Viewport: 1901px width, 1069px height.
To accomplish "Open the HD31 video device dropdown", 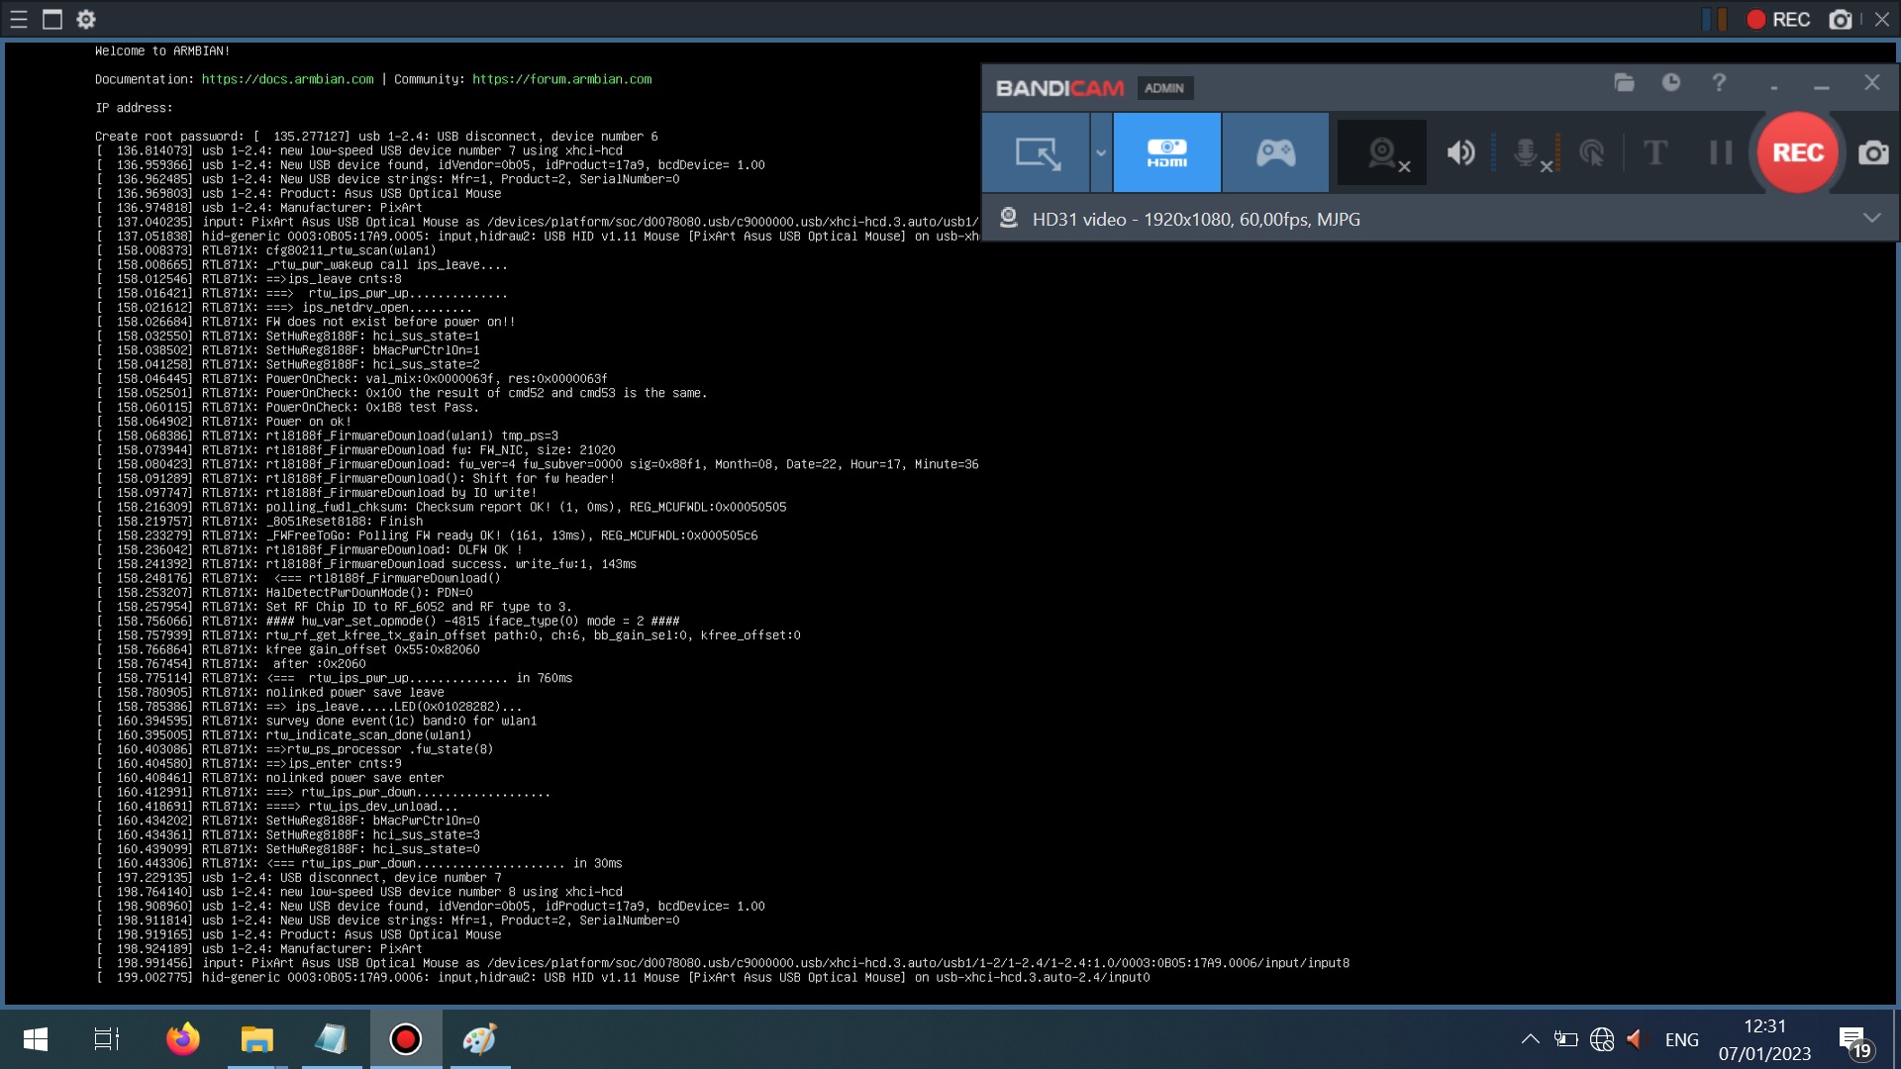I will (x=1871, y=219).
